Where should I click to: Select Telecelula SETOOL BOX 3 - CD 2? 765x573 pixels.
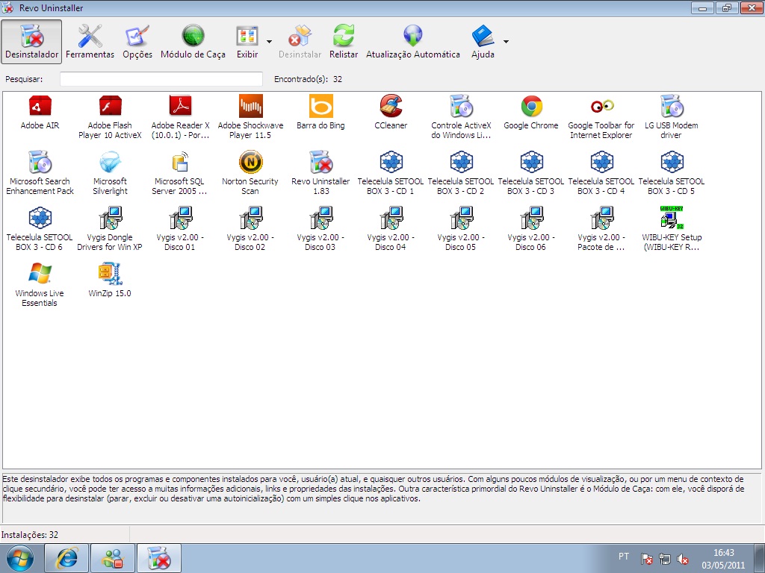[x=461, y=173]
